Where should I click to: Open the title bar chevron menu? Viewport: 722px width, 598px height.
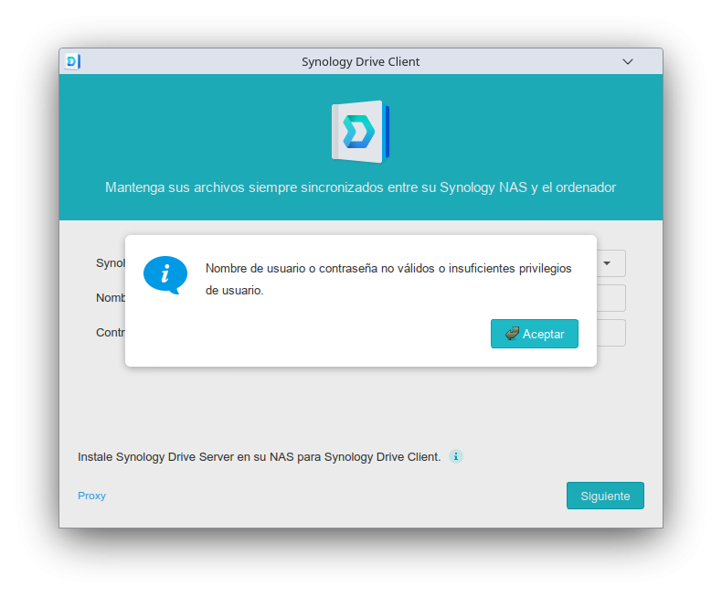click(x=628, y=61)
